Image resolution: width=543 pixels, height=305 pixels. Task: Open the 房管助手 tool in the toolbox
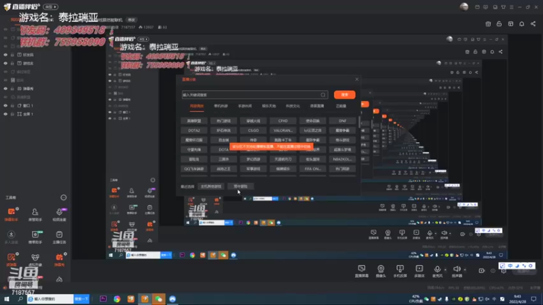click(35, 214)
